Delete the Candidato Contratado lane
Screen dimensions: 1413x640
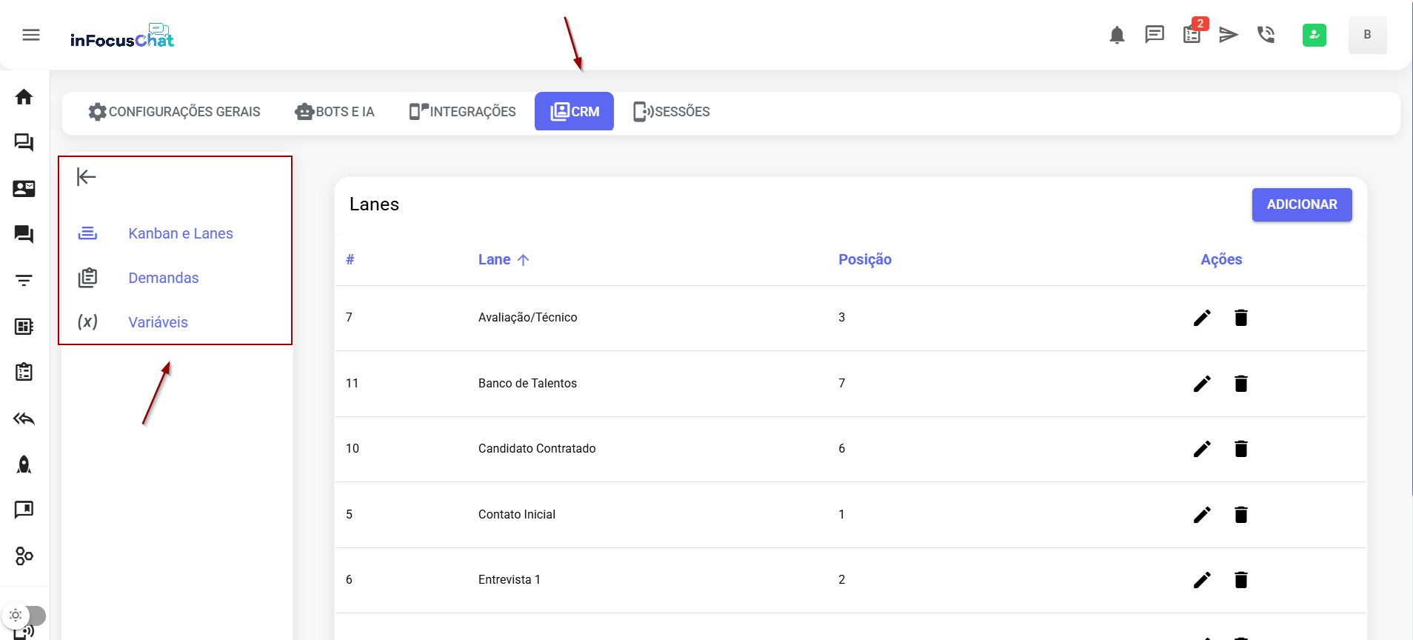coord(1241,449)
